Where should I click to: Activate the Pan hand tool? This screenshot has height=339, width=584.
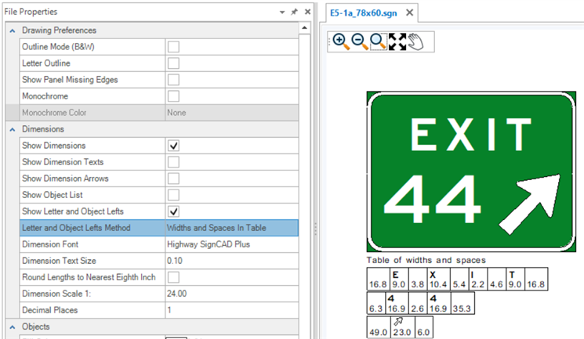point(415,41)
